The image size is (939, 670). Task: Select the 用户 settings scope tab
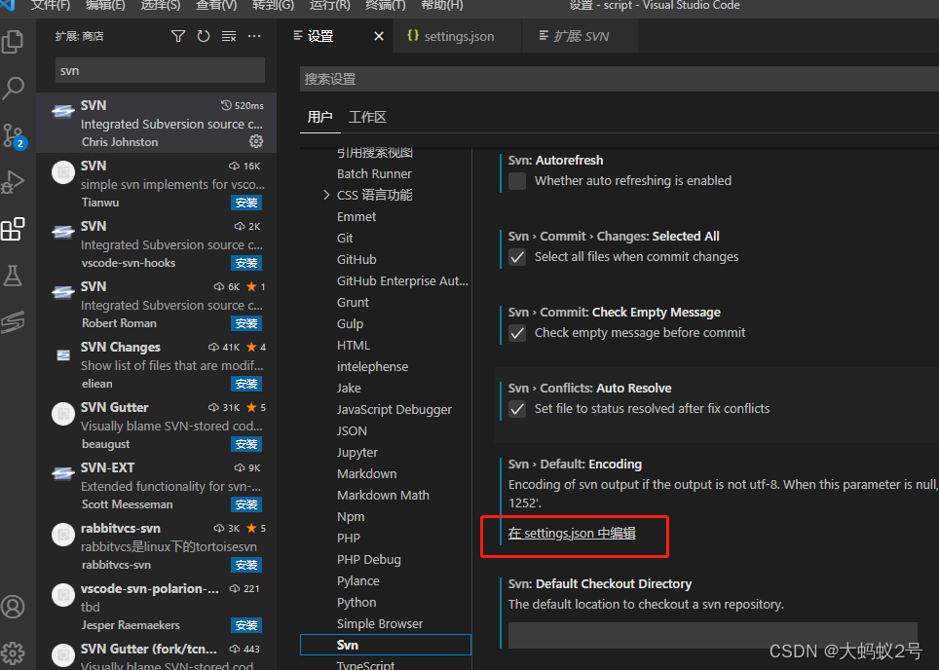tap(319, 117)
